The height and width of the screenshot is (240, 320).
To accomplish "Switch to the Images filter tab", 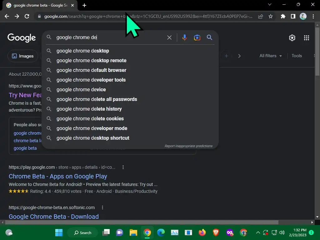I will click(x=22, y=56).
